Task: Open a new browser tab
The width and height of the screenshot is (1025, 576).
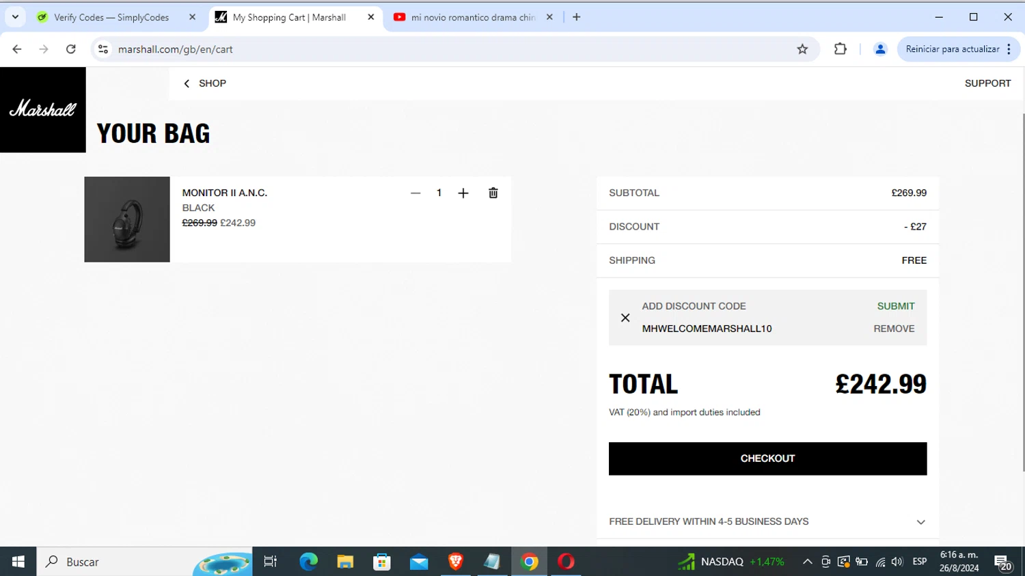Action: [577, 17]
